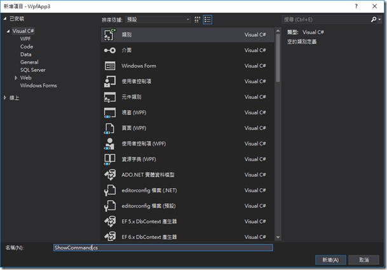Click the ADO.NET 實體資料模型 label
This screenshot has width=387, height=270.
click(x=148, y=175)
